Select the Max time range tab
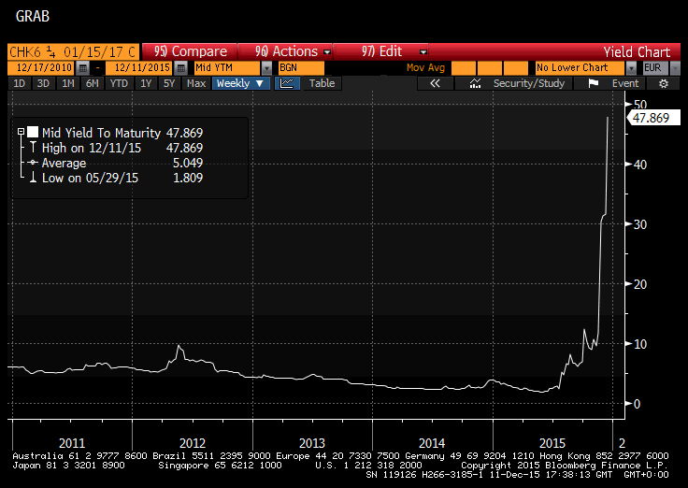Image resolution: width=688 pixels, height=488 pixels. coord(195,83)
